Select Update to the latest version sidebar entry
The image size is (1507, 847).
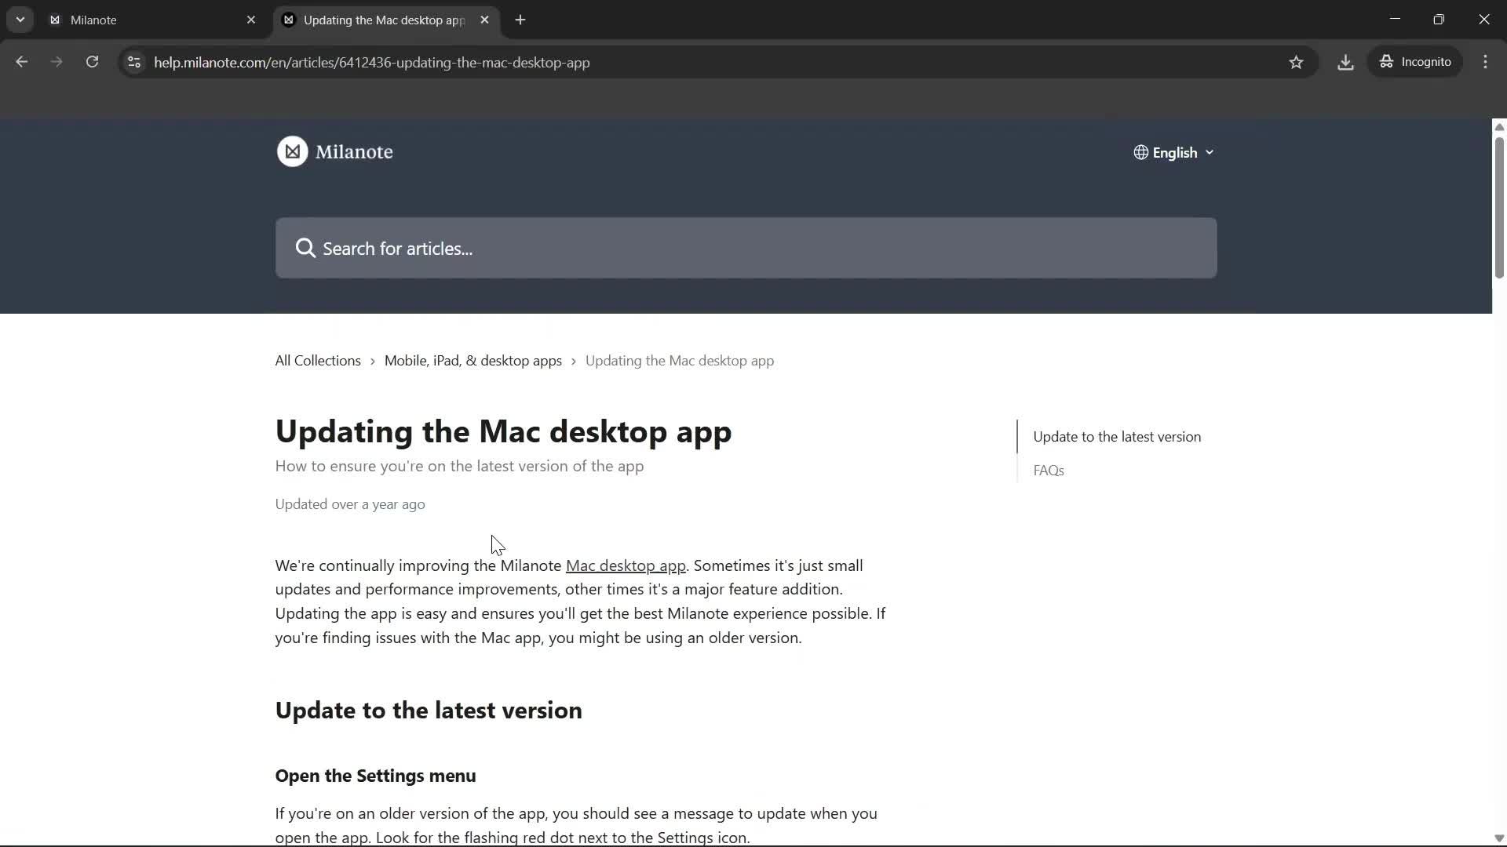coord(1116,437)
